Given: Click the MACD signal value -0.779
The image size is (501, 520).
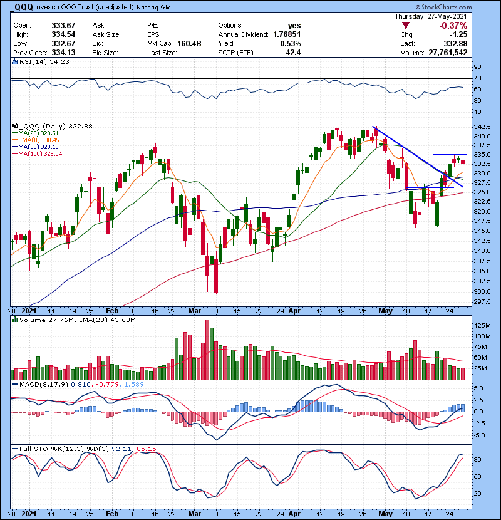Looking at the screenshot, I should pyautogui.click(x=108, y=385).
